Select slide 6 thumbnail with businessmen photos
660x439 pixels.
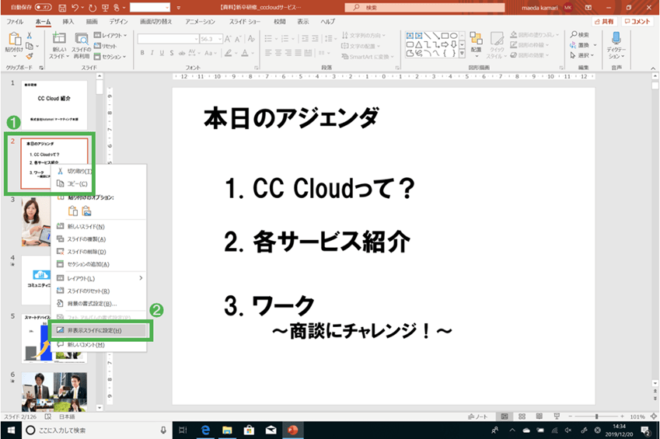[54, 392]
